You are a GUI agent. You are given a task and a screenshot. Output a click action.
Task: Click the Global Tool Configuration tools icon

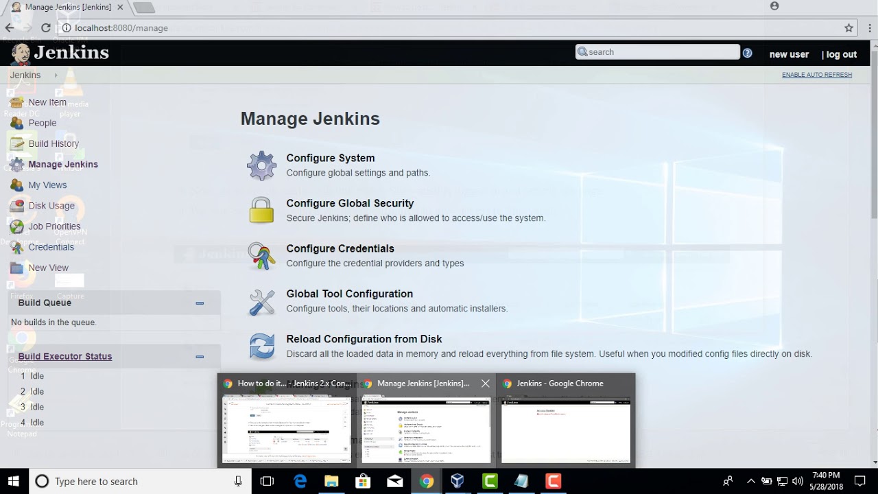pyautogui.click(x=261, y=301)
